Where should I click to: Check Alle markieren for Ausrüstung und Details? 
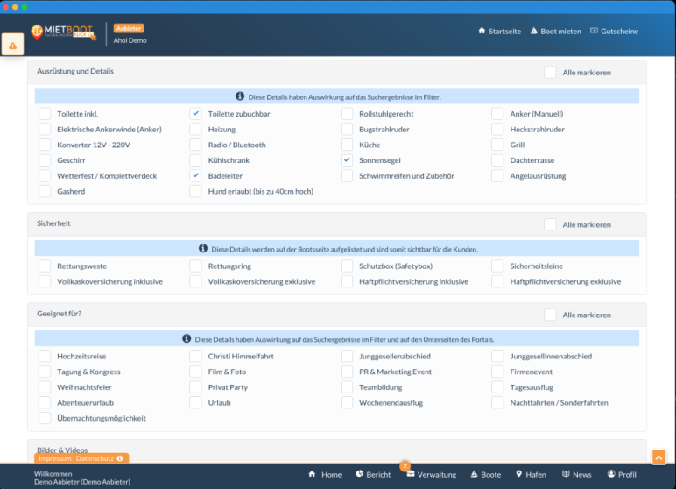click(550, 72)
